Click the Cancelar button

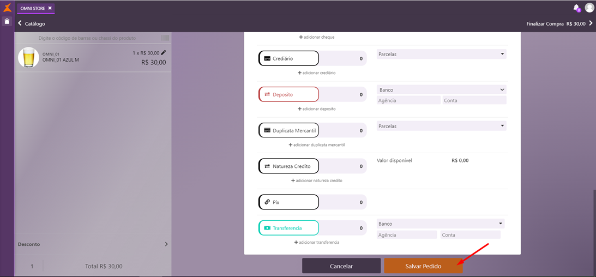tap(341, 266)
